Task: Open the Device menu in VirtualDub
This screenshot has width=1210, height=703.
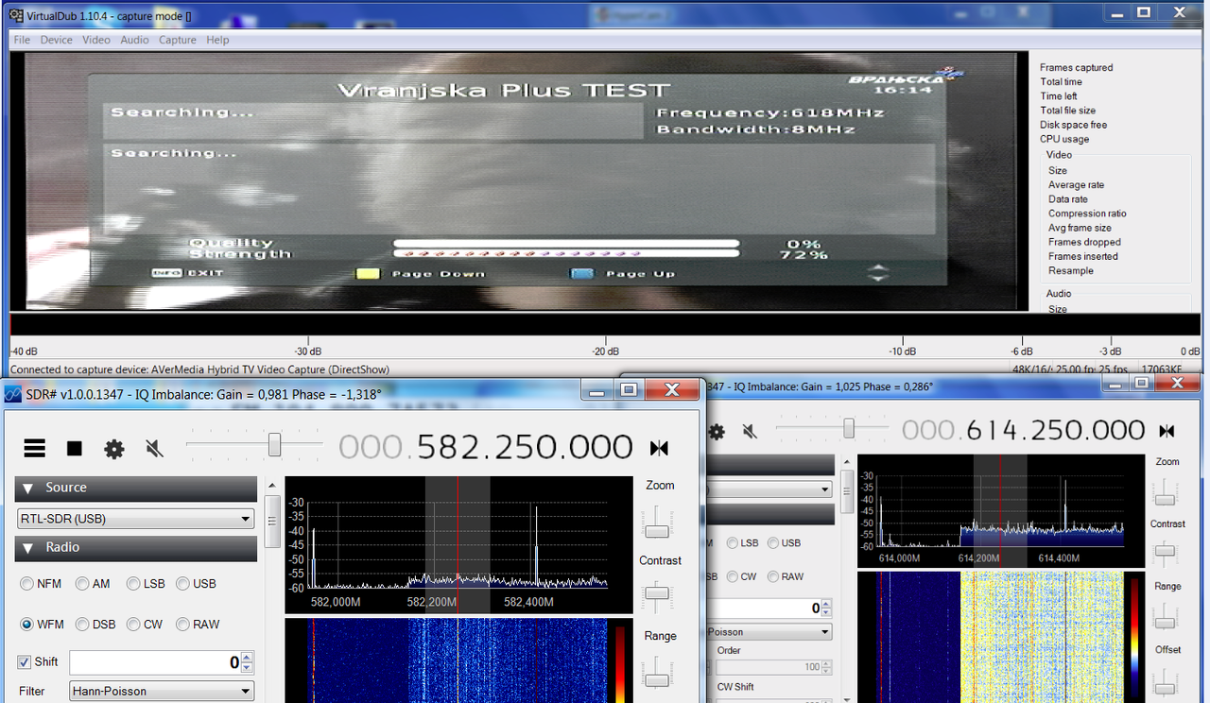Action: (x=56, y=40)
